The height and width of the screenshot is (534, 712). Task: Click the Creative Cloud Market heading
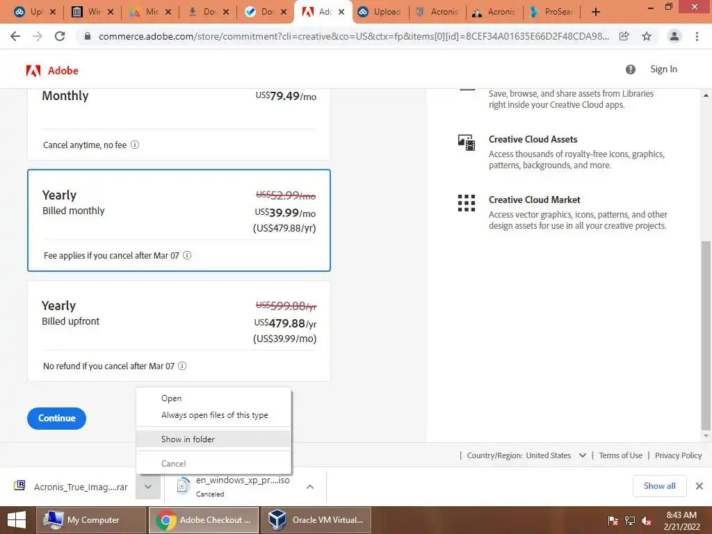(535, 200)
